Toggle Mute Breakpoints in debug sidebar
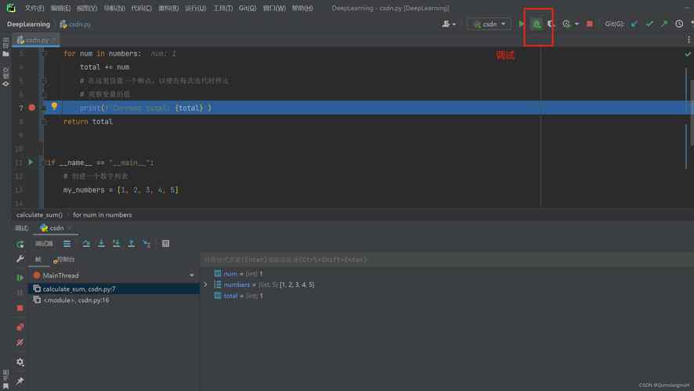Image resolution: width=694 pixels, height=391 pixels. pyautogui.click(x=20, y=343)
